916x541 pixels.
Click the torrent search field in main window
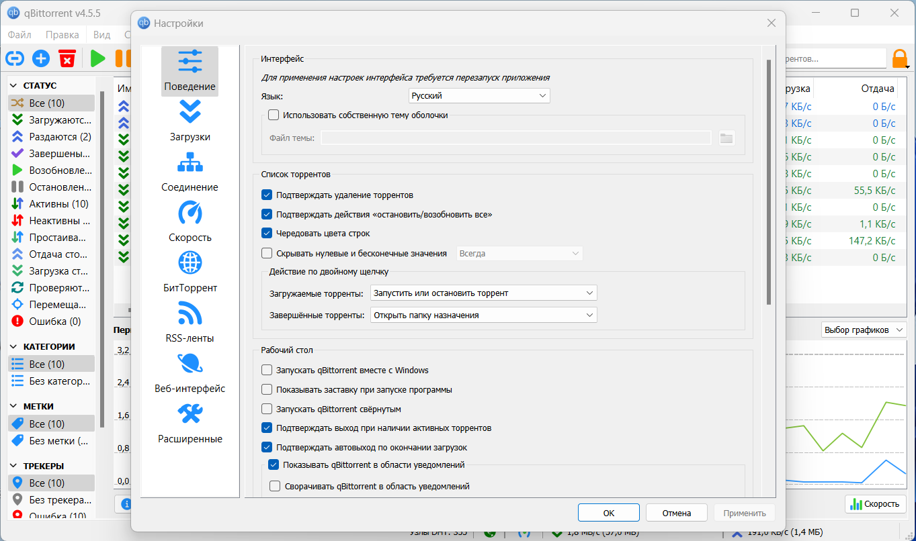835,59
